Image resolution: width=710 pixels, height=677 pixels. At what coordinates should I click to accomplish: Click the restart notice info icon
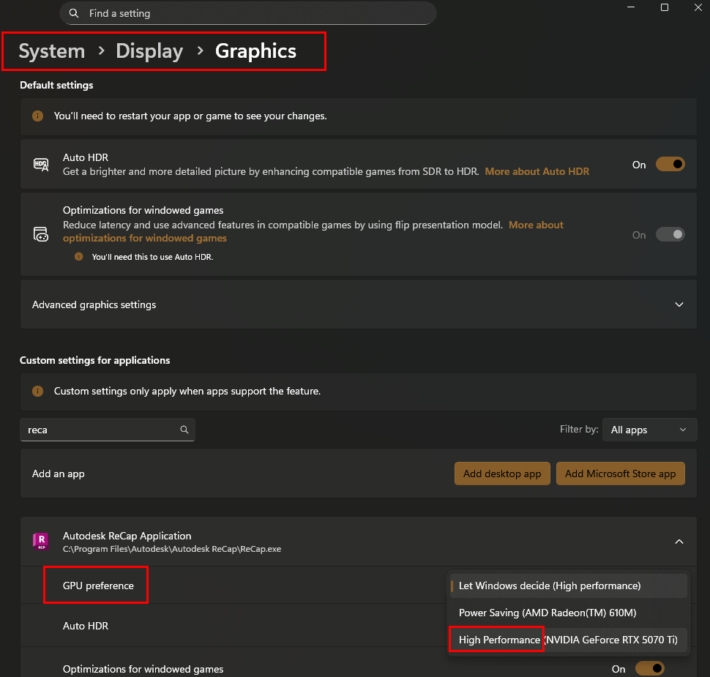click(37, 116)
